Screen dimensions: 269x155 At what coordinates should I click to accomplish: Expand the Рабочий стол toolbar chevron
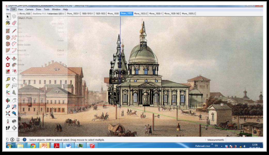point(212,144)
